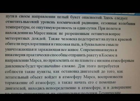Select the word "остановка"
Viewport: 140px width, 101px height.
pos(70,72)
